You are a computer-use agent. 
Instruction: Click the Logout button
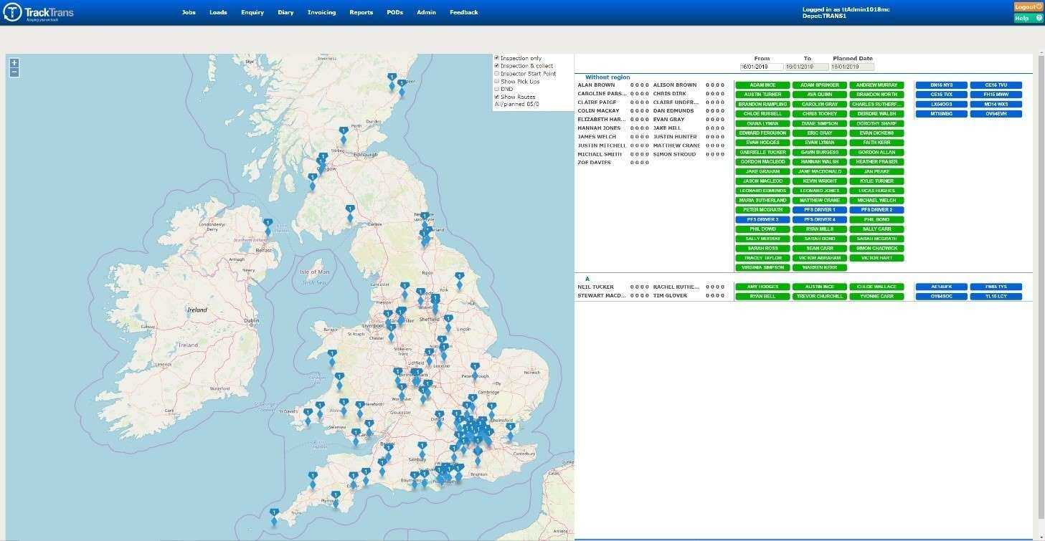tap(1029, 6)
